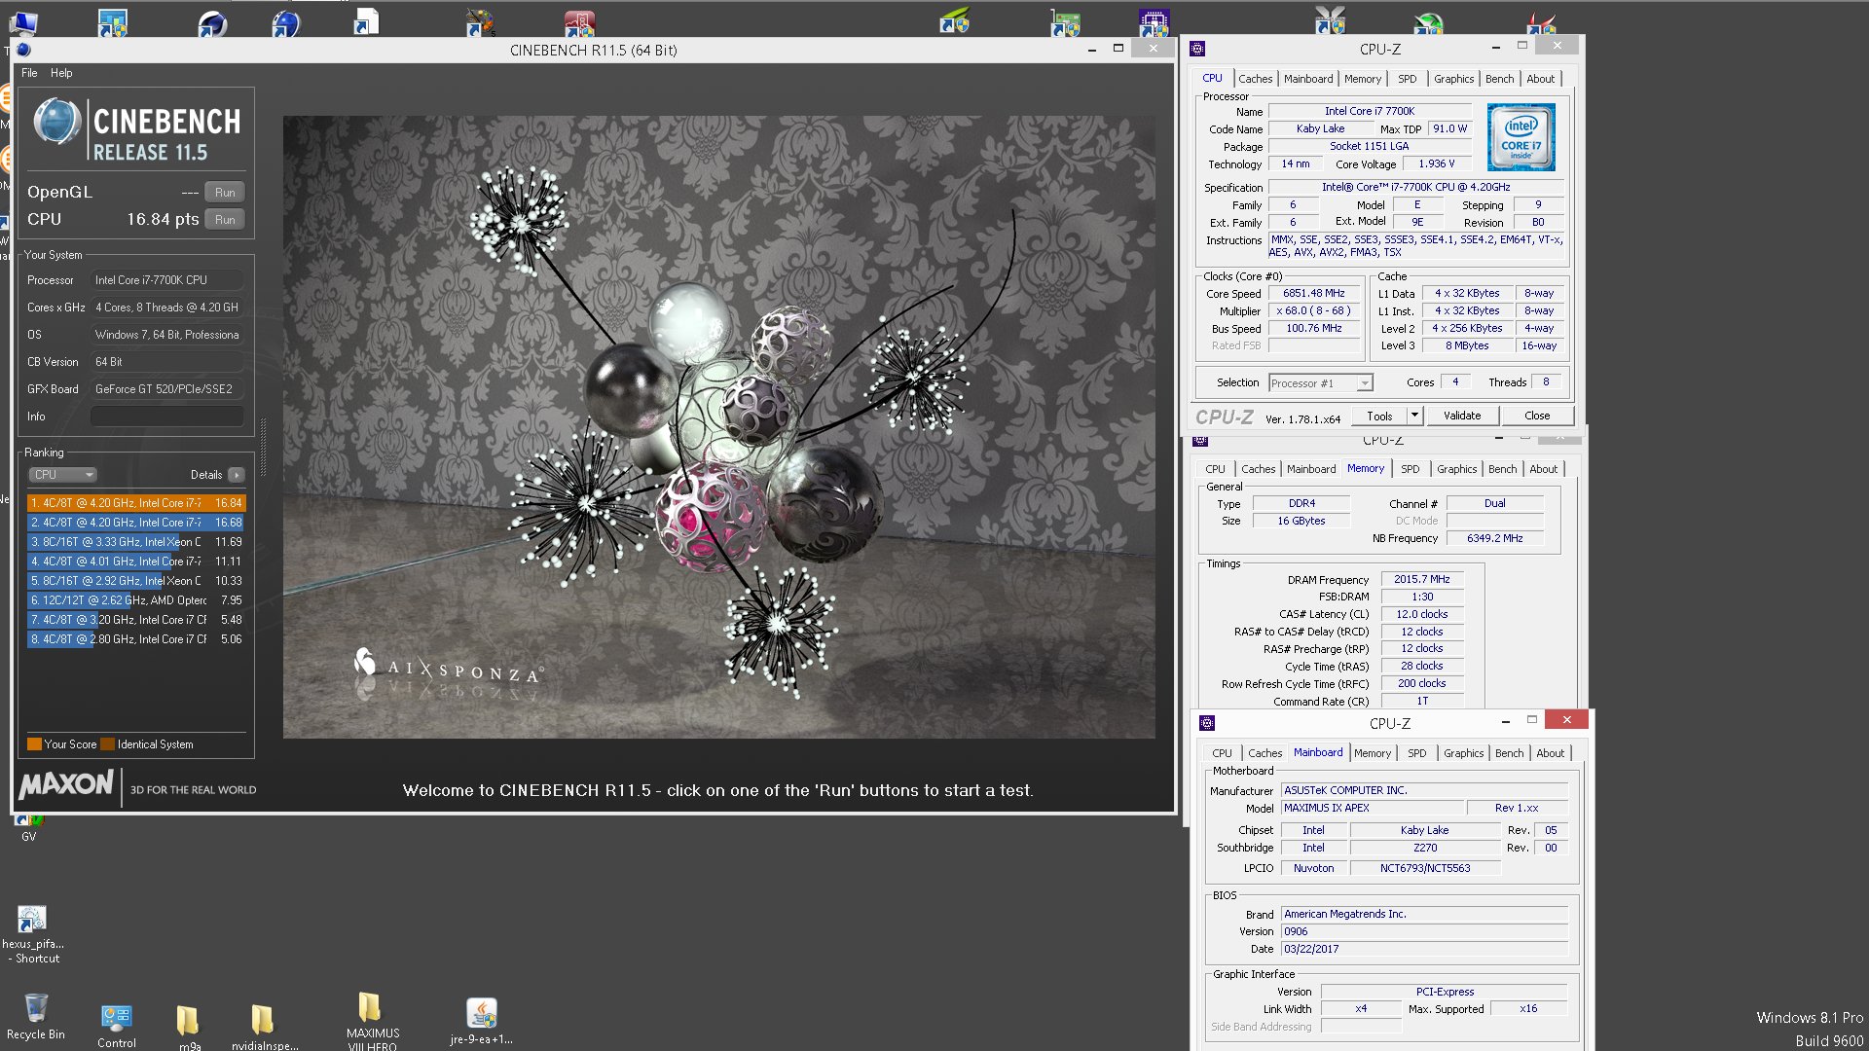
Task: Click the Tools button in CPU-Z
Action: [x=1379, y=416]
